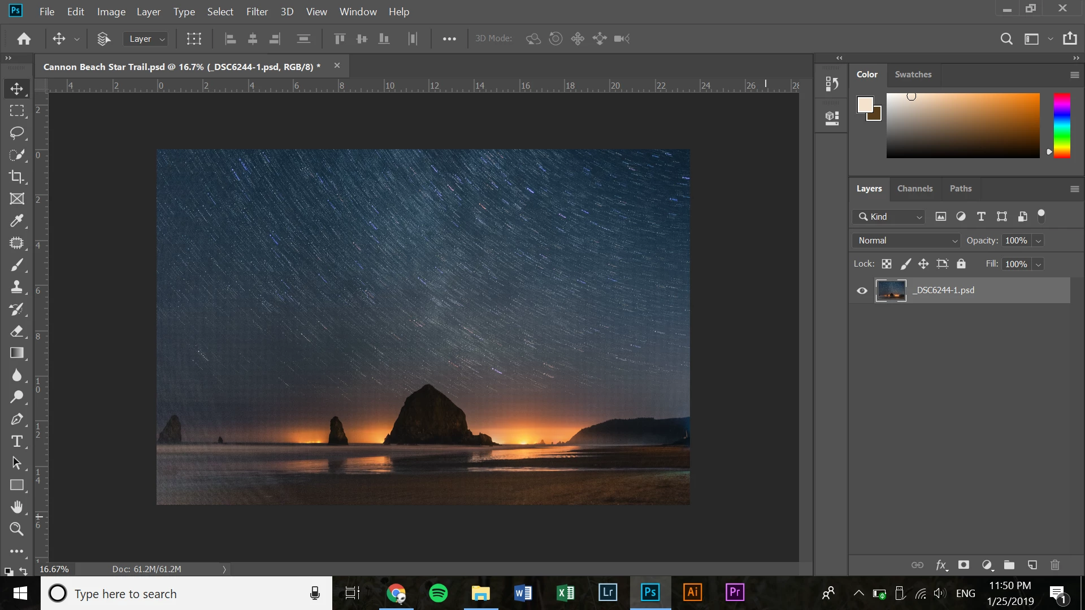This screenshot has width=1085, height=610.
Task: Open Lightroom from the taskbar
Action: (607, 592)
